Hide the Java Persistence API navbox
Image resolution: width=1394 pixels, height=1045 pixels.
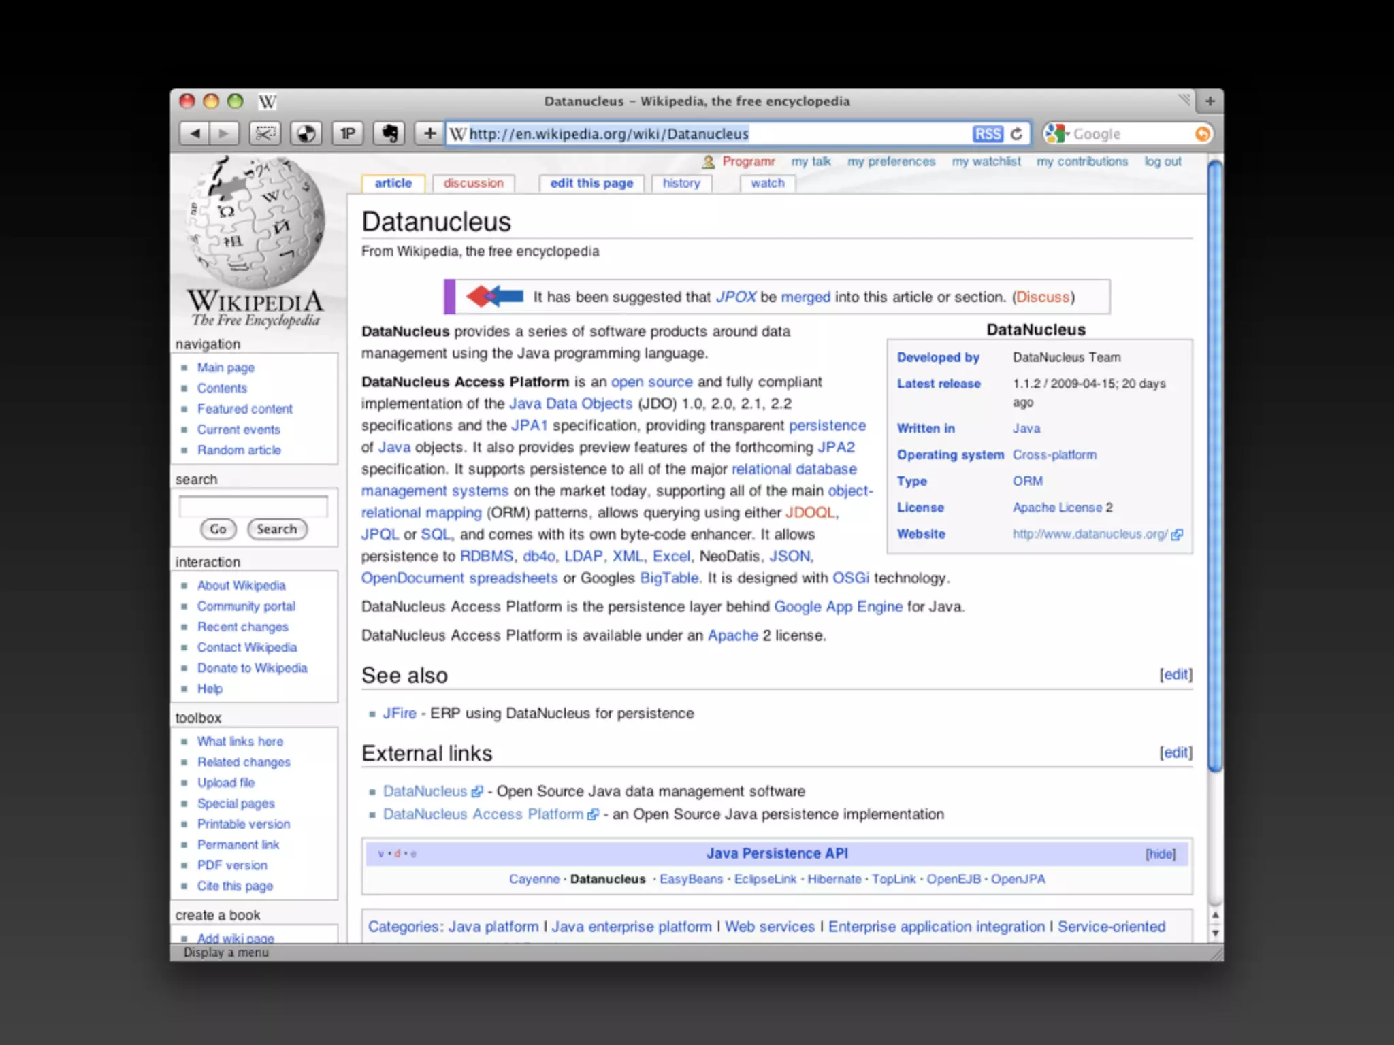pyautogui.click(x=1160, y=854)
